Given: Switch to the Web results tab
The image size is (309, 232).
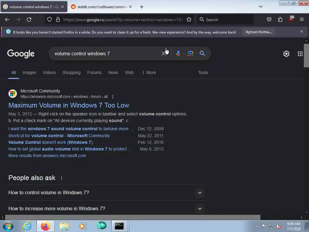Looking at the screenshot, I should 129,72.
